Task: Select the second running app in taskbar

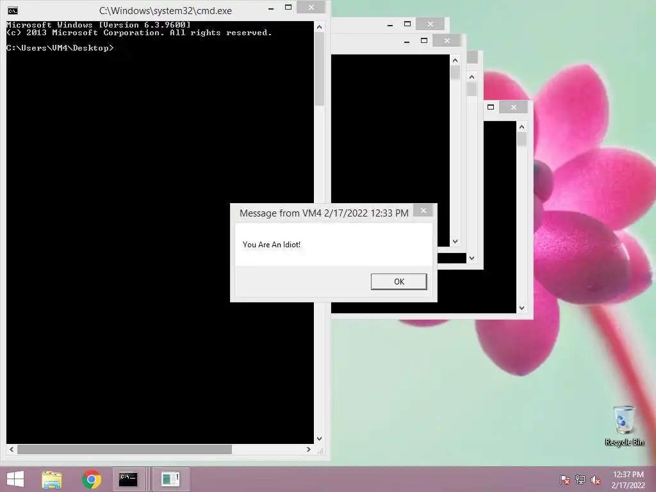Action: (170, 479)
